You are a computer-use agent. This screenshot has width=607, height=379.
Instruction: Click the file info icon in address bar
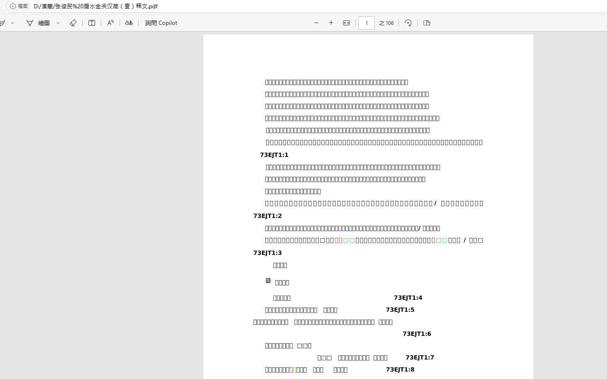[x=13, y=6]
